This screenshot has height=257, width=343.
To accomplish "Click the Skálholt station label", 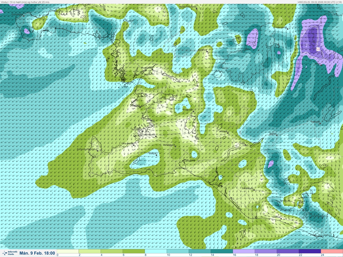I will point(223,131).
